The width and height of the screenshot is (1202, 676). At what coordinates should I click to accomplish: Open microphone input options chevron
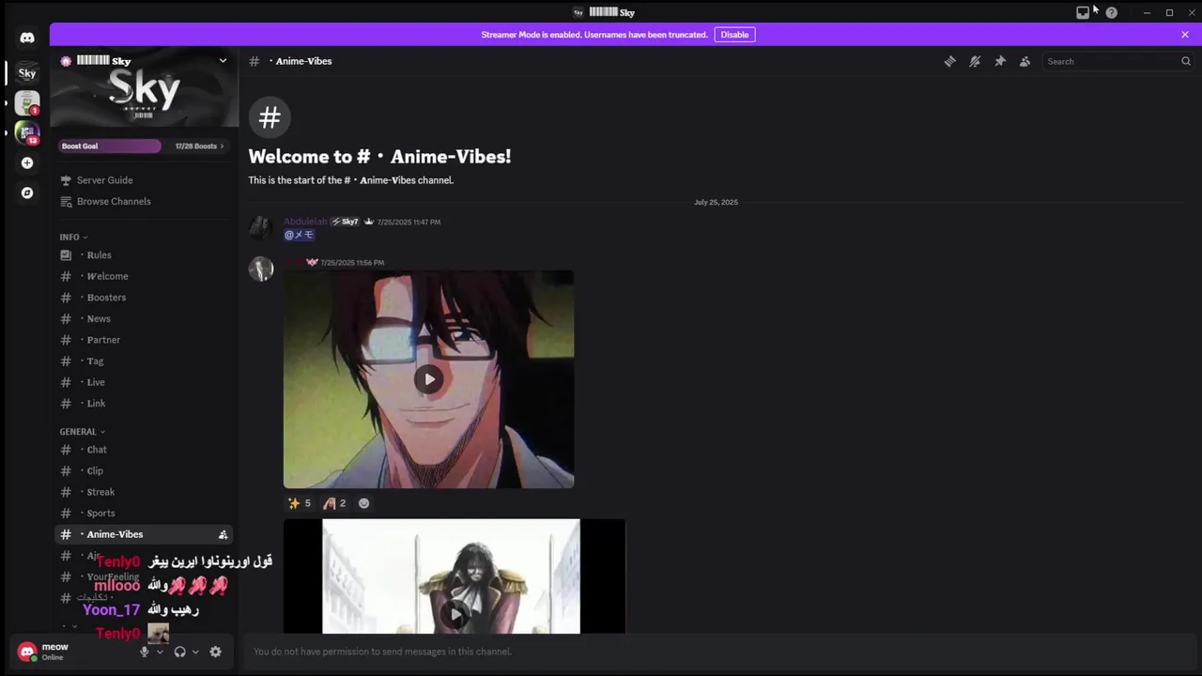tap(160, 652)
